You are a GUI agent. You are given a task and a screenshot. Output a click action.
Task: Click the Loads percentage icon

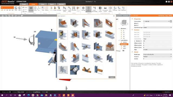click(94, 9)
